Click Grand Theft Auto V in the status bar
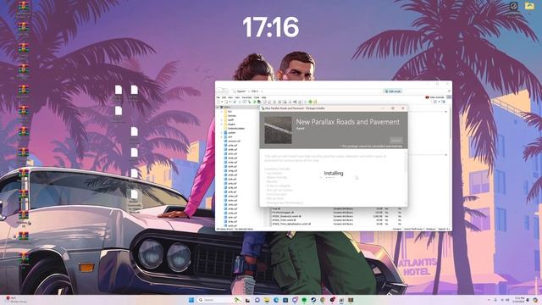This screenshot has width=542, height=305. pos(414,229)
